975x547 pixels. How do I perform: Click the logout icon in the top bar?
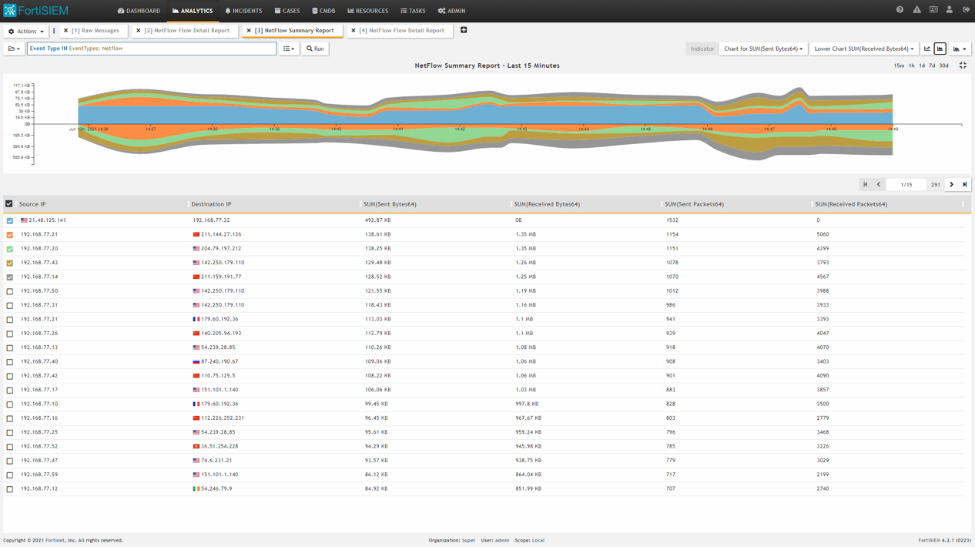pyautogui.click(x=965, y=10)
